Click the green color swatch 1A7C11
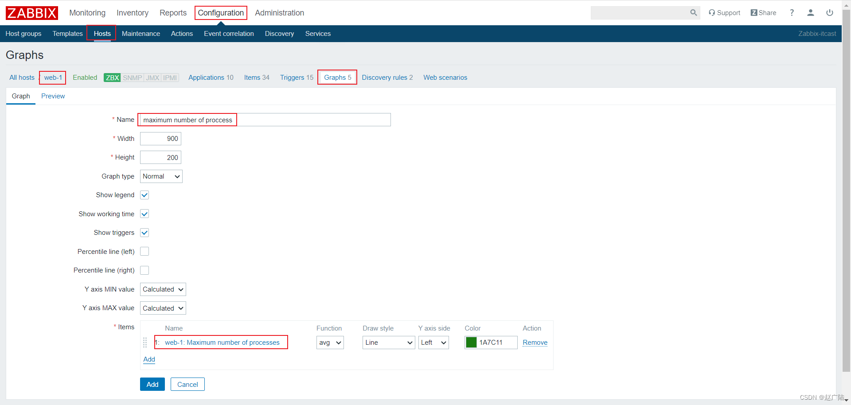 pos(471,343)
